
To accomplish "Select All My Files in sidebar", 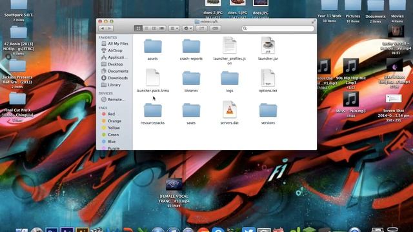I will tap(115, 44).
